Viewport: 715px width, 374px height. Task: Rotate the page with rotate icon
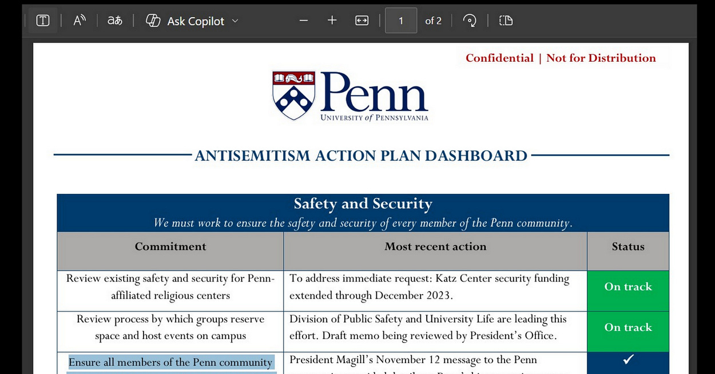(470, 21)
